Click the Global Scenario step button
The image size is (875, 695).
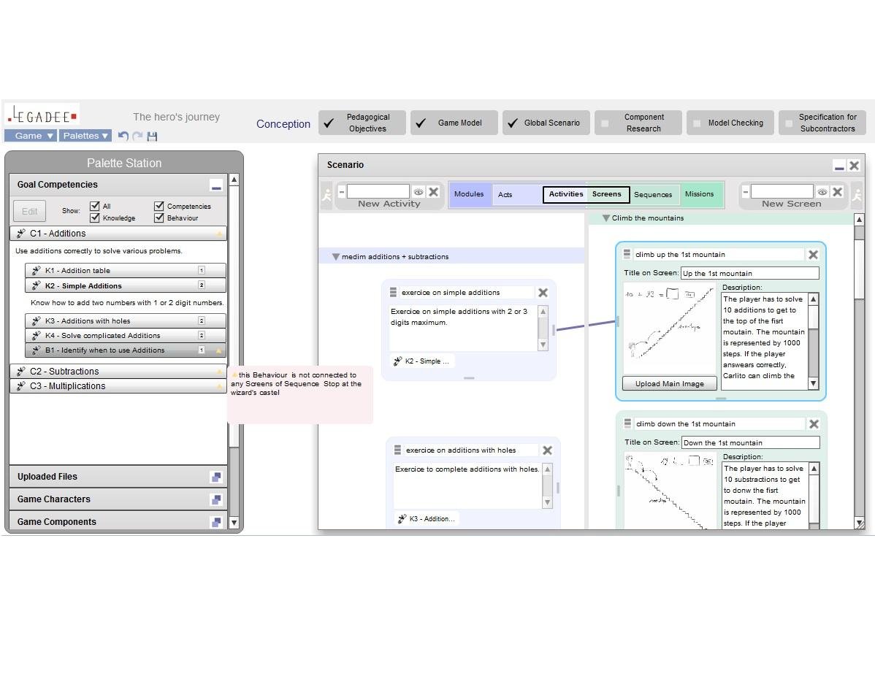[x=546, y=122]
